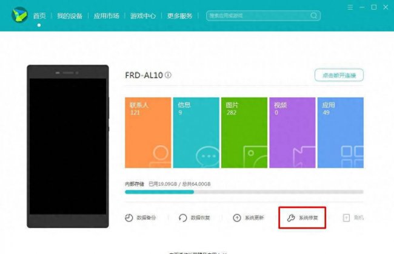
Task: Go to 游戏中心 tab
Action: click(x=143, y=16)
